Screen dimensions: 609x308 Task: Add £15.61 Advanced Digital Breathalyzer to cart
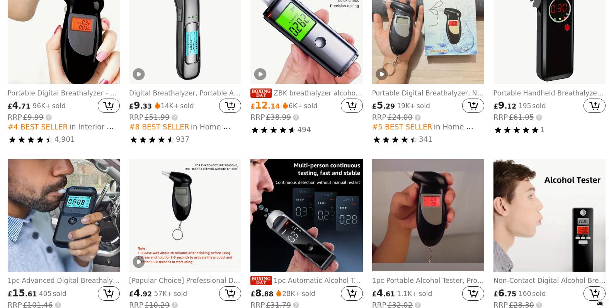point(109,293)
